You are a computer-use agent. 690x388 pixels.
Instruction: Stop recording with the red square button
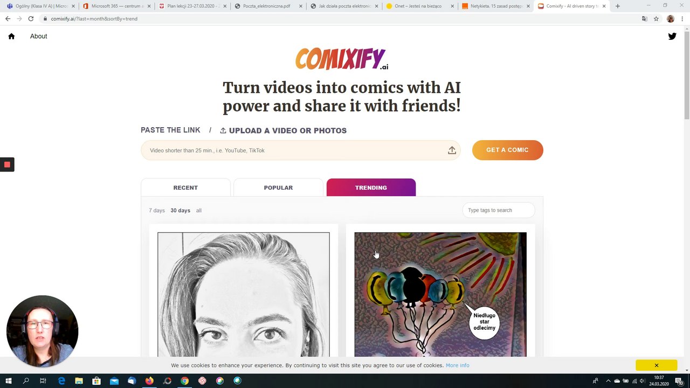(7, 164)
